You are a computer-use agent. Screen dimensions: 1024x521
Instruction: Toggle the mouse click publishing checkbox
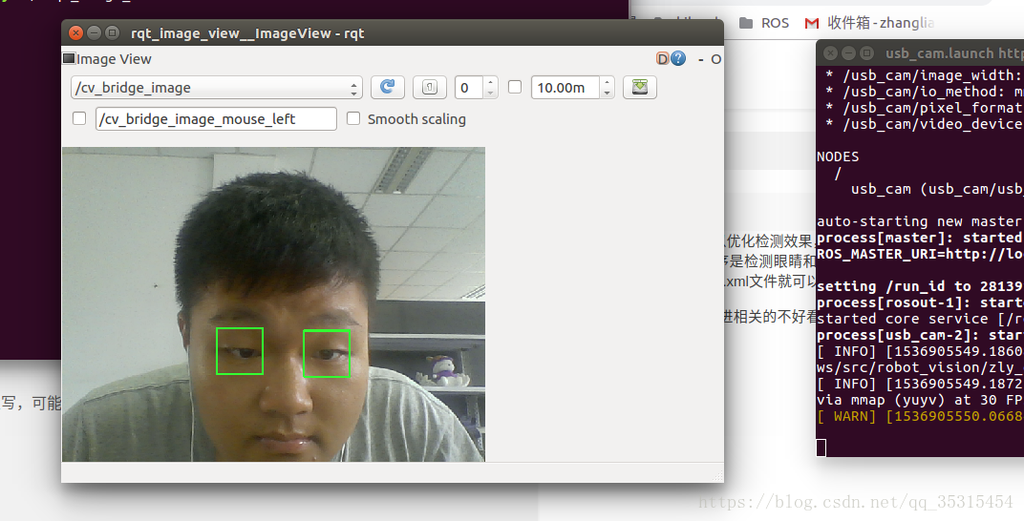(x=79, y=118)
